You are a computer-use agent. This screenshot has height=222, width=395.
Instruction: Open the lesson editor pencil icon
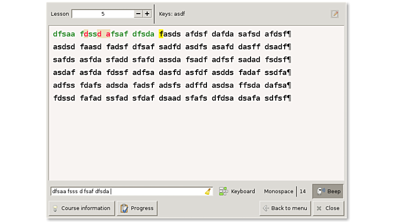[335, 14]
